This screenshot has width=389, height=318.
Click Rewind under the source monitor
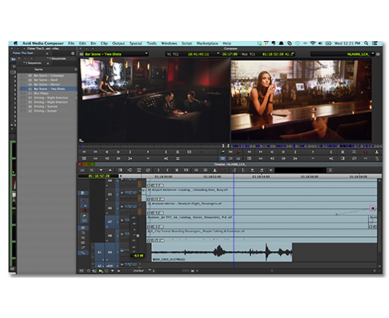coord(84,152)
